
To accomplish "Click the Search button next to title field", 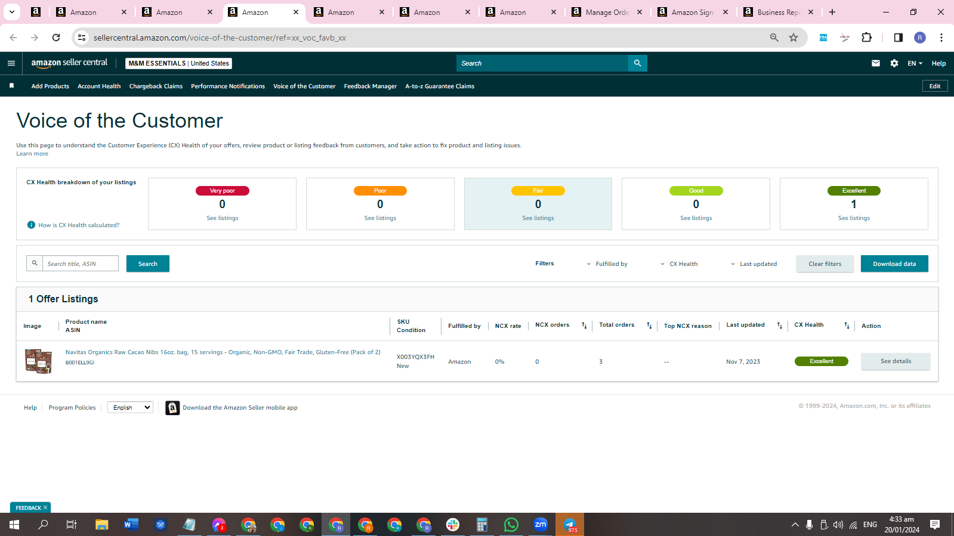I will pyautogui.click(x=148, y=264).
